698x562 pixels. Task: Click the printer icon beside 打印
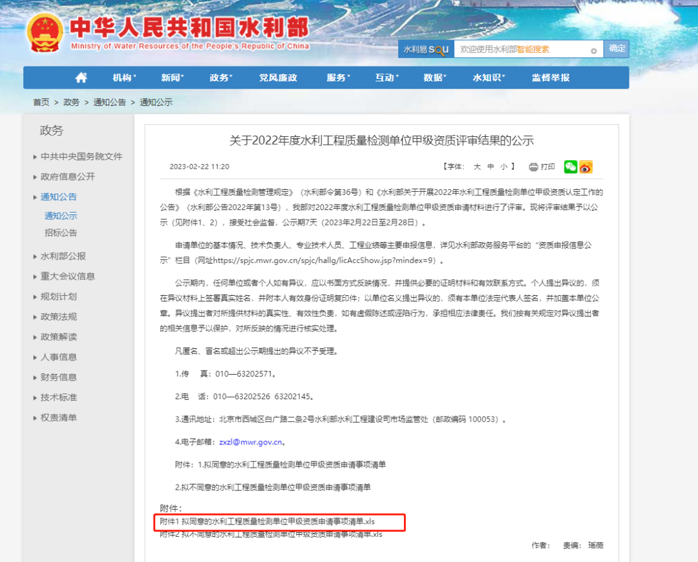coord(533,167)
